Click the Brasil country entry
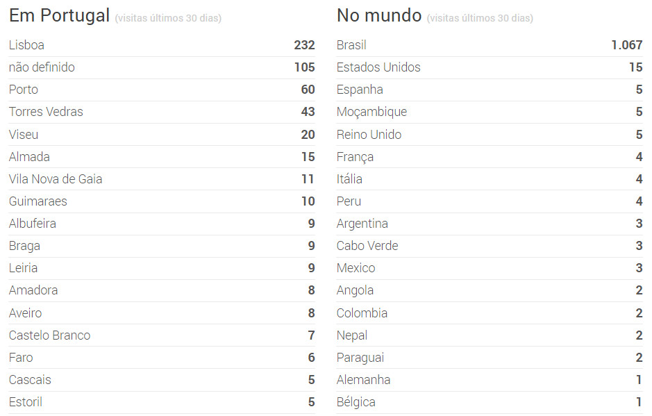Viewport: 652px width, 416px height. coord(351,45)
